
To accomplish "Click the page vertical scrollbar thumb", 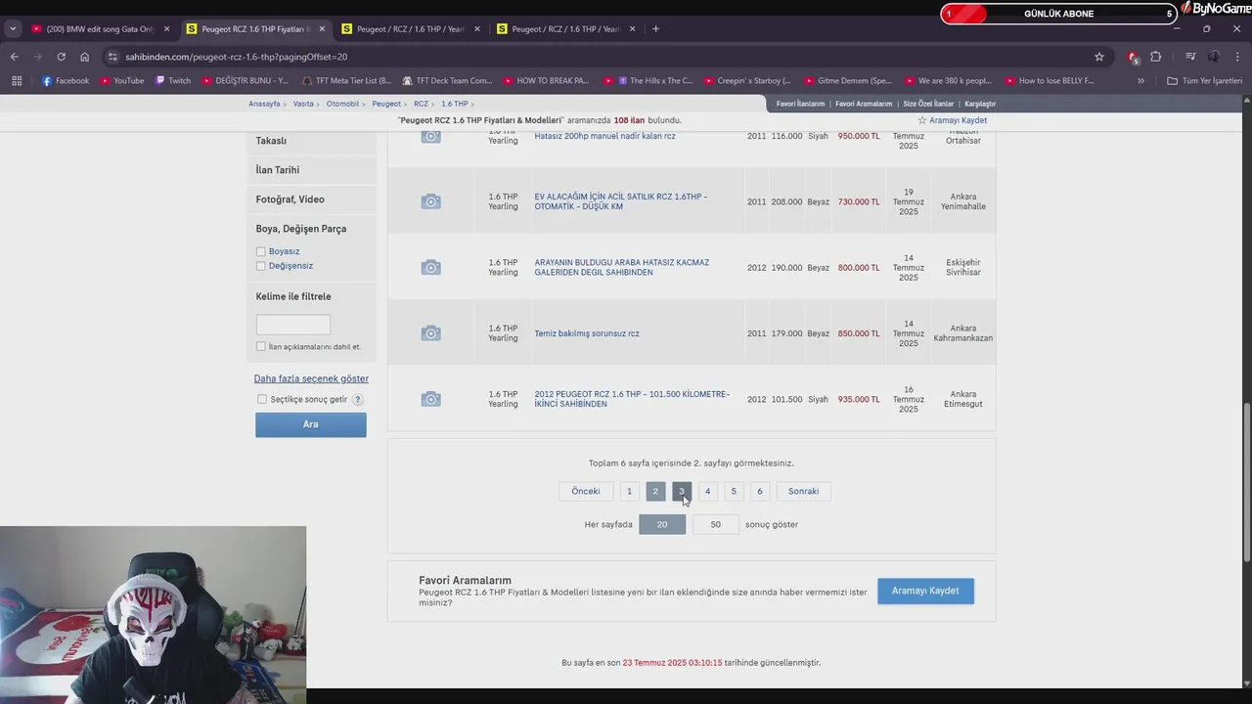I will [x=1246, y=481].
